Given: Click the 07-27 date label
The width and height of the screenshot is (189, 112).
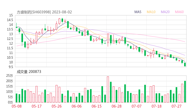Looking at the screenshot, I should [x=176, y=106].
